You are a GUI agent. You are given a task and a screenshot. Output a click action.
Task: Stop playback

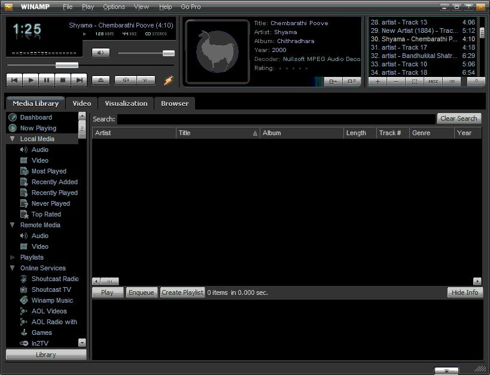63,80
